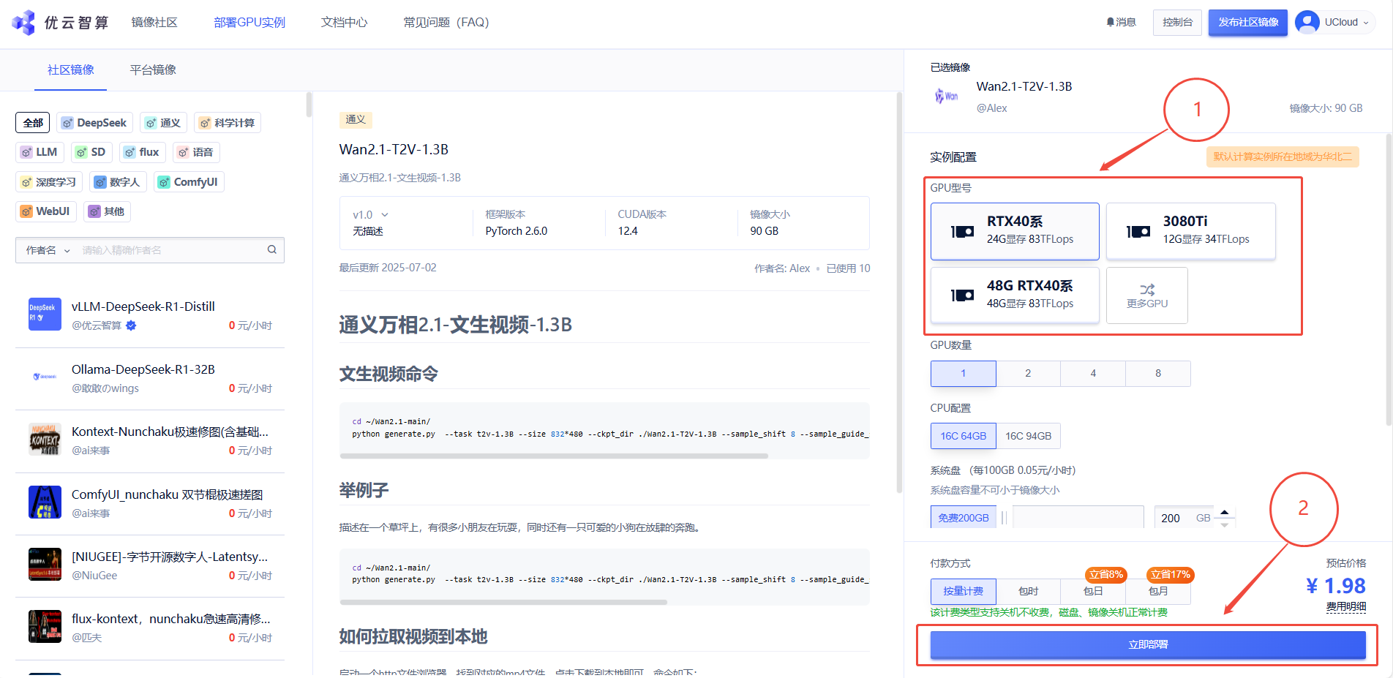Screen dimensions: 1393x678
Task: Filter by 语音 tag
Action: [x=196, y=152]
